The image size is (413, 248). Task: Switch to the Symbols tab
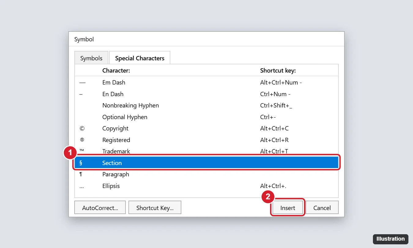[91, 58]
